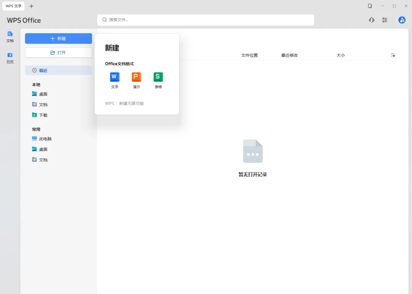The height and width of the screenshot is (294, 412).
Task: Click the 打开 button
Action: pos(58,53)
